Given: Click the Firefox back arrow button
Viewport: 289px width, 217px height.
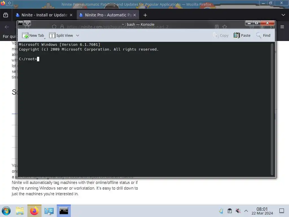Looking at the screenshot, I should pos(7,27).
